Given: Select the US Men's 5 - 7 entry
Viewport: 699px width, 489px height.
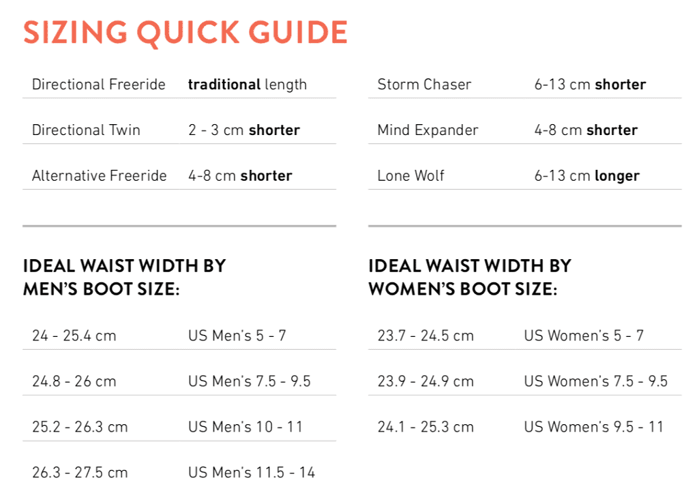Looking at the screenshot, I should (237, 336).
